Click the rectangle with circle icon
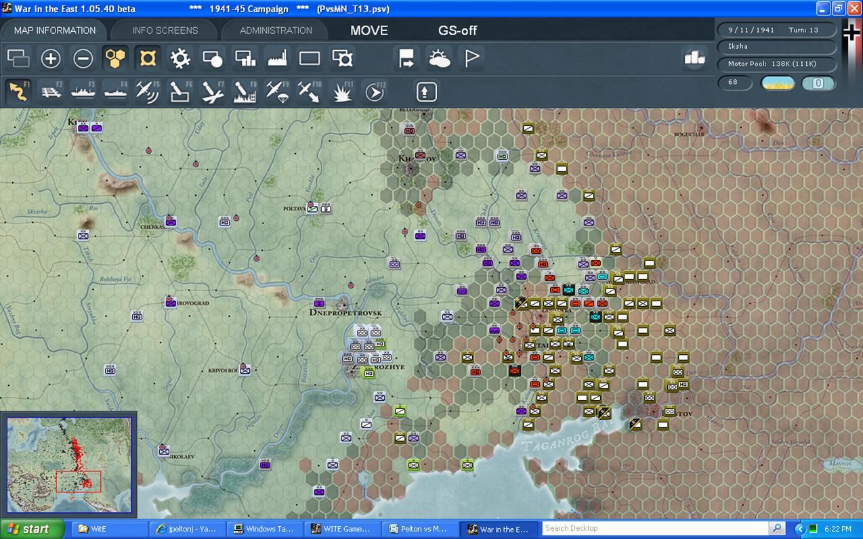 [x=213, y=59]
